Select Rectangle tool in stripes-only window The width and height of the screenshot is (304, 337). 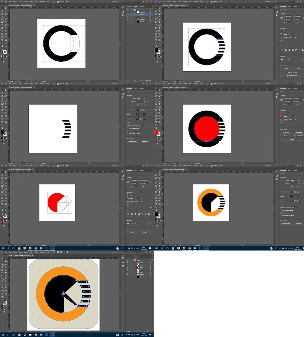[2, 101]
